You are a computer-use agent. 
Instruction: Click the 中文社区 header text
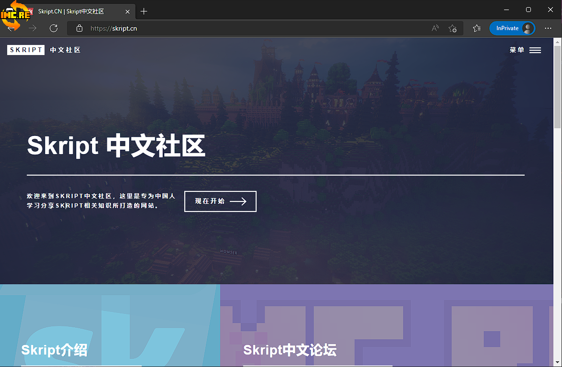click(x=65, y=50)
